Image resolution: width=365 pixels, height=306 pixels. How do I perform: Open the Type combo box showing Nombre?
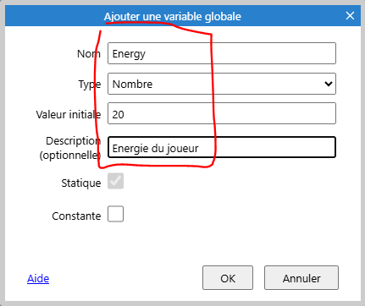point(222,84)
